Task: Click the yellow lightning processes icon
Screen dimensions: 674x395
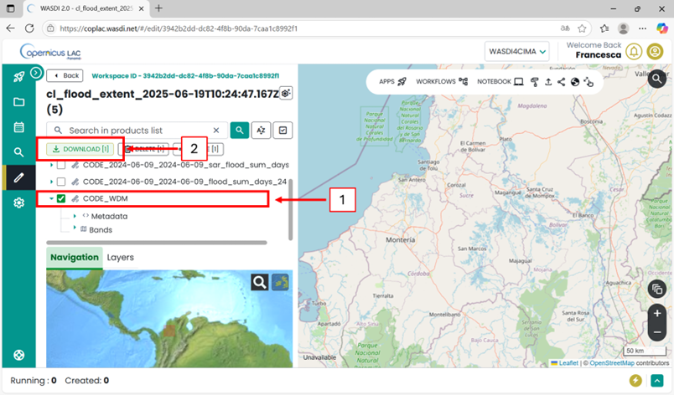Action: pos(635,381)
